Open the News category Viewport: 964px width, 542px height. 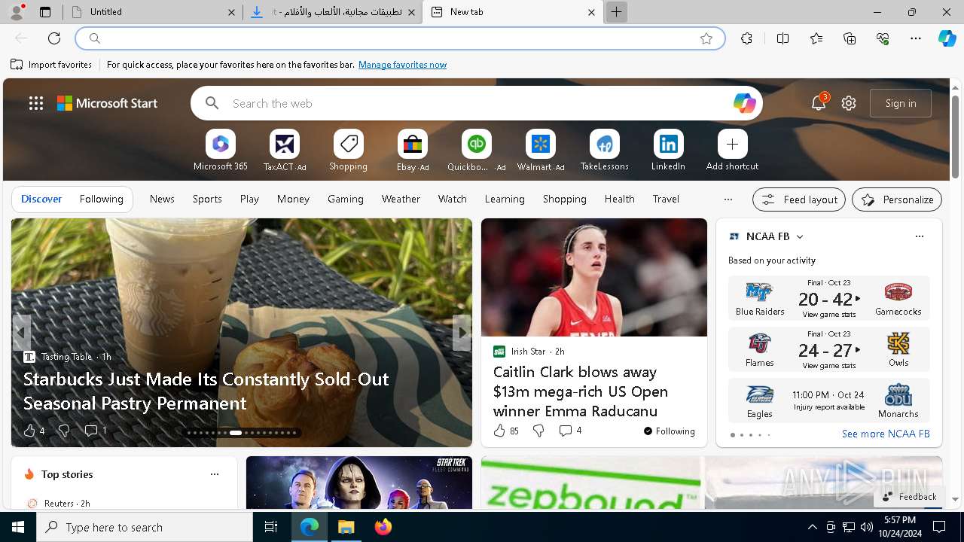(x=162, y=199)
